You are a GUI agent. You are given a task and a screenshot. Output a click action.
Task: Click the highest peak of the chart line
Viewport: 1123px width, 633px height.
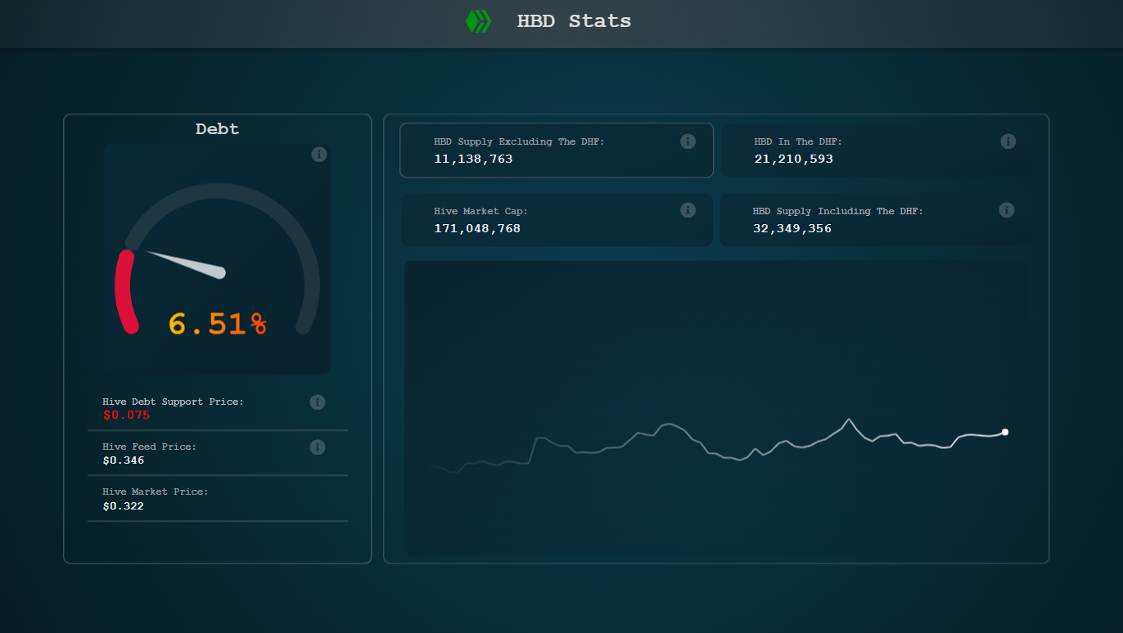tap(849, 419)
